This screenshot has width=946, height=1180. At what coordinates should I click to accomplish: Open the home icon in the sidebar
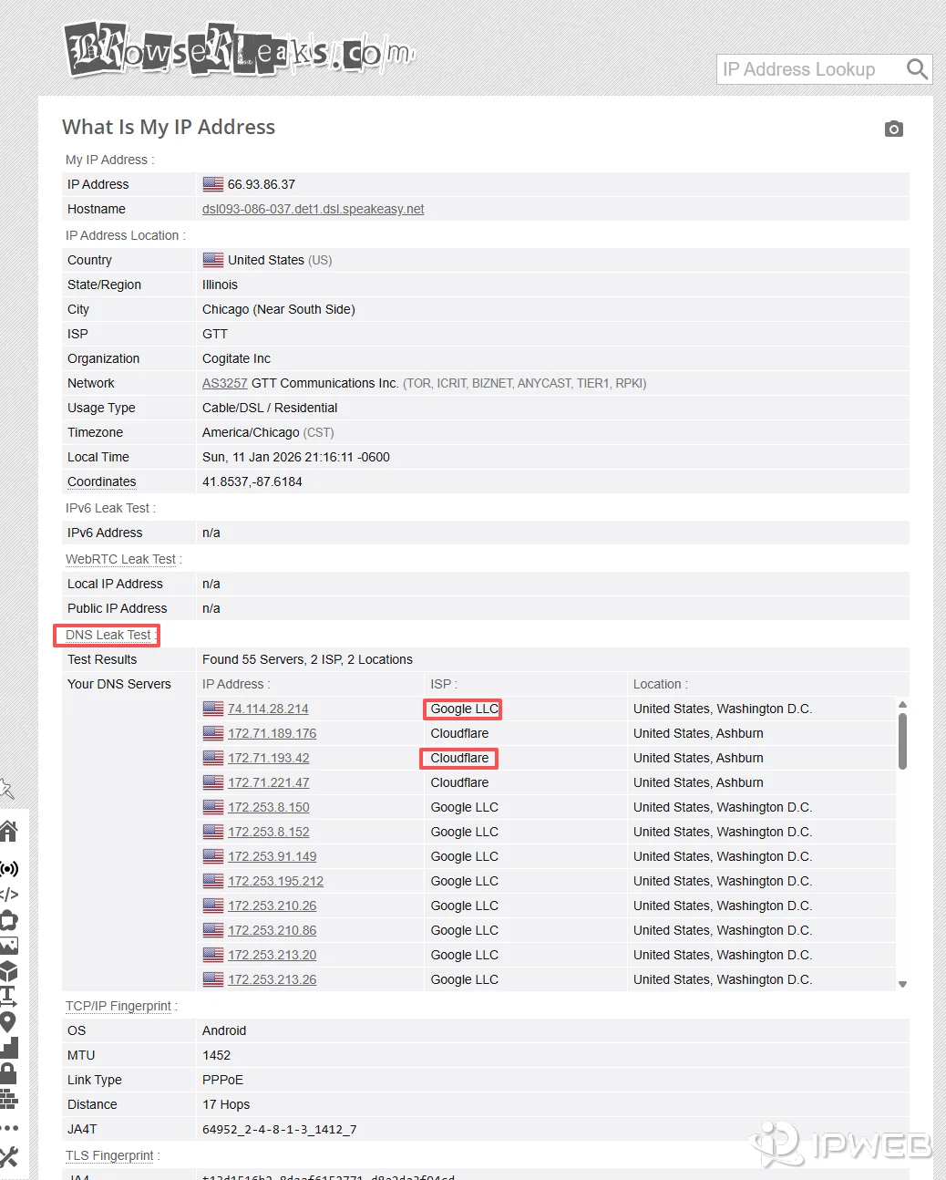10,831
